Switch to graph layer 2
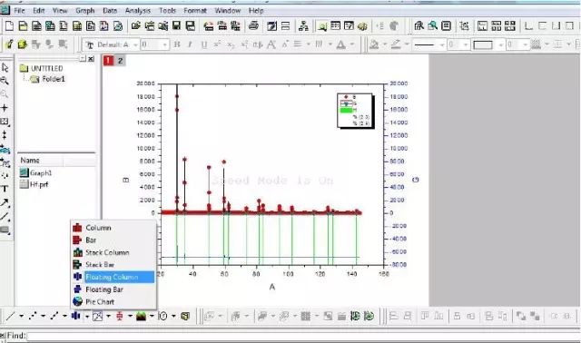This screenshot has width=581, height=343. point(120,61)
